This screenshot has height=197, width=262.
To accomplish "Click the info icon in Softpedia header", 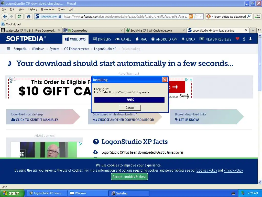I will pos(244,39).
